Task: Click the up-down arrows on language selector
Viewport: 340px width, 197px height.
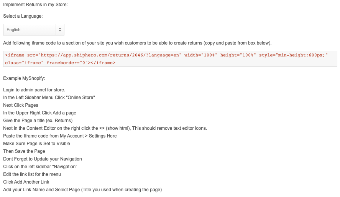Action: (60, 30)
